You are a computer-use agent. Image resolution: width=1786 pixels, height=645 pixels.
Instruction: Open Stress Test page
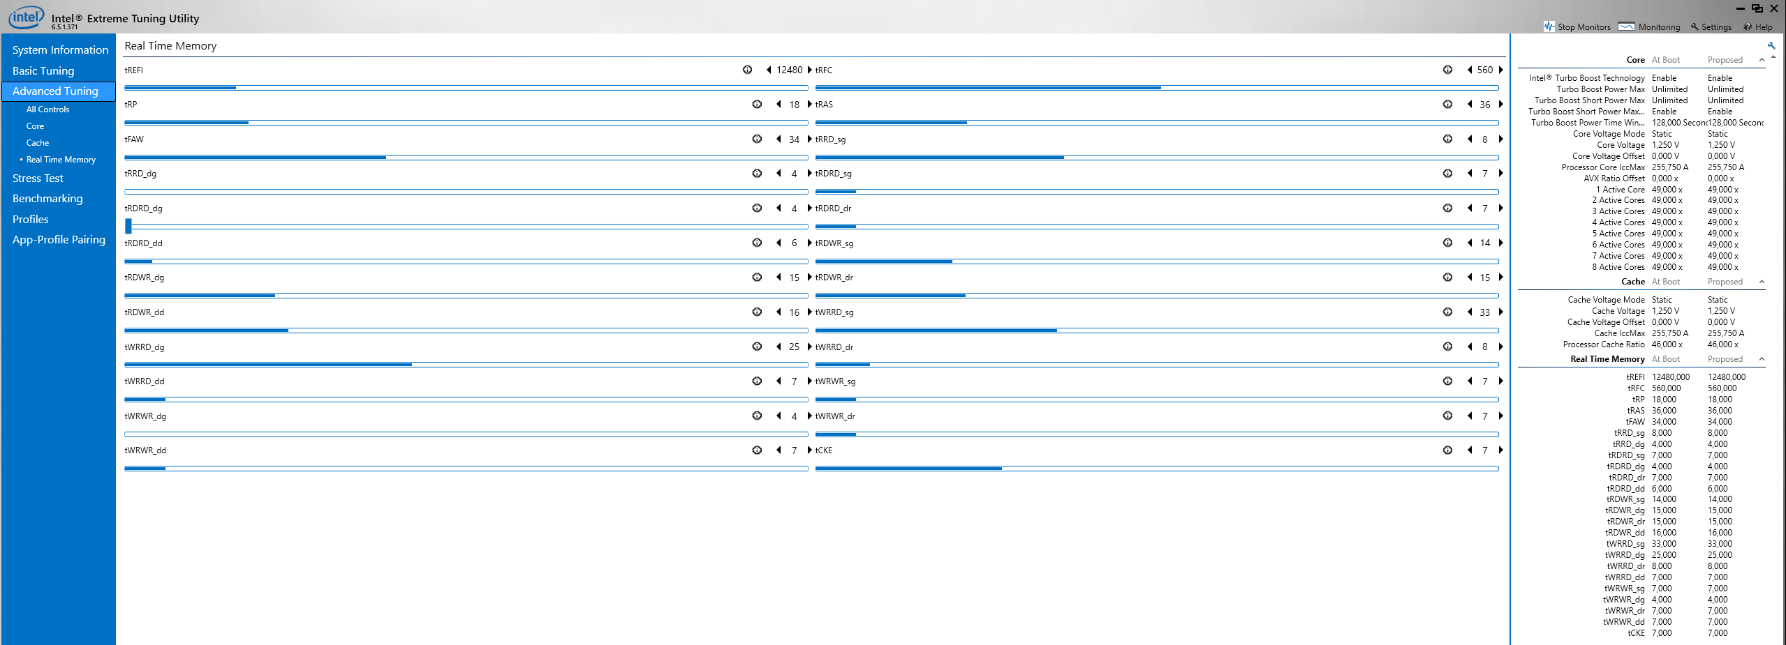38,179
